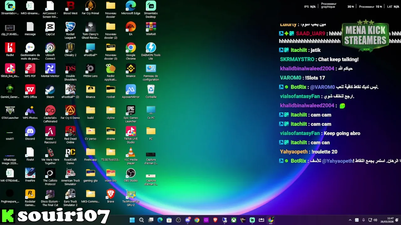Screen dimensions: 401x225
Task: Open the CV perso folder
Action: pyautogui.click(x=90, y=134)
